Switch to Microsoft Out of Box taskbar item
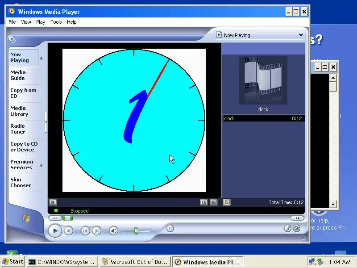The width and height of the screenshot is (357, 268). tap(135, 262)
